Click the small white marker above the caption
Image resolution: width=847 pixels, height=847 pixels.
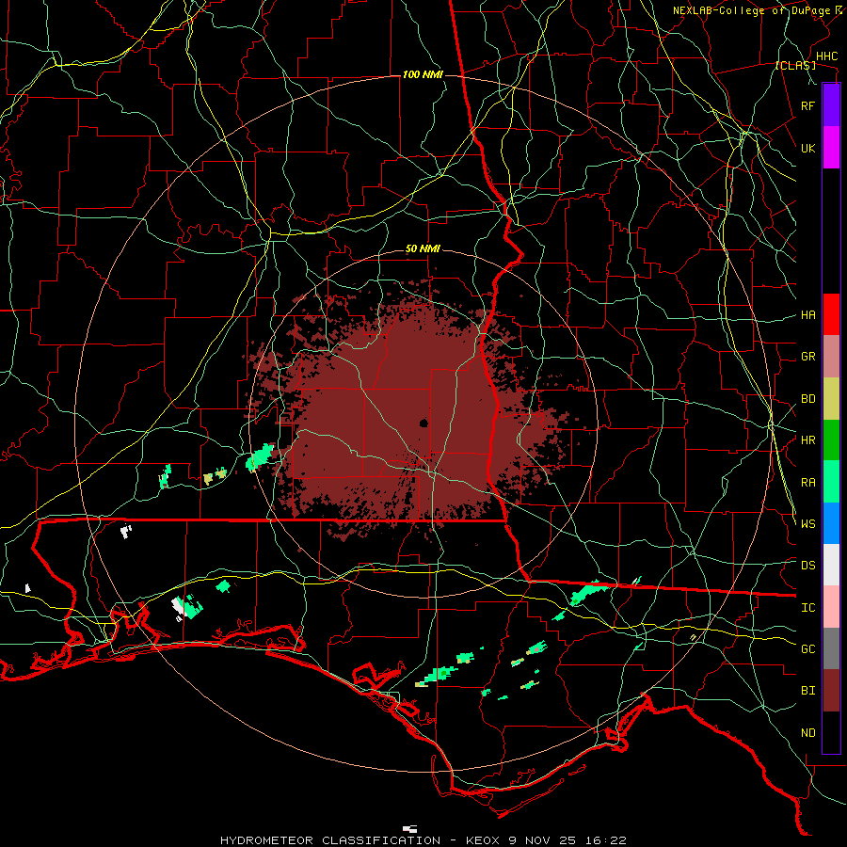pos(409,828)
